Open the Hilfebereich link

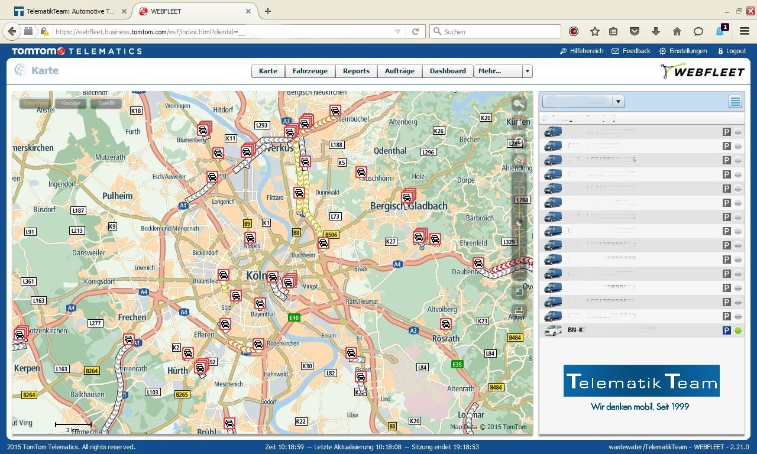581,51
